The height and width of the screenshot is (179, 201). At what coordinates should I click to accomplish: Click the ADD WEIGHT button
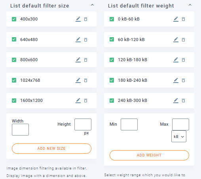tap(149, 155)
